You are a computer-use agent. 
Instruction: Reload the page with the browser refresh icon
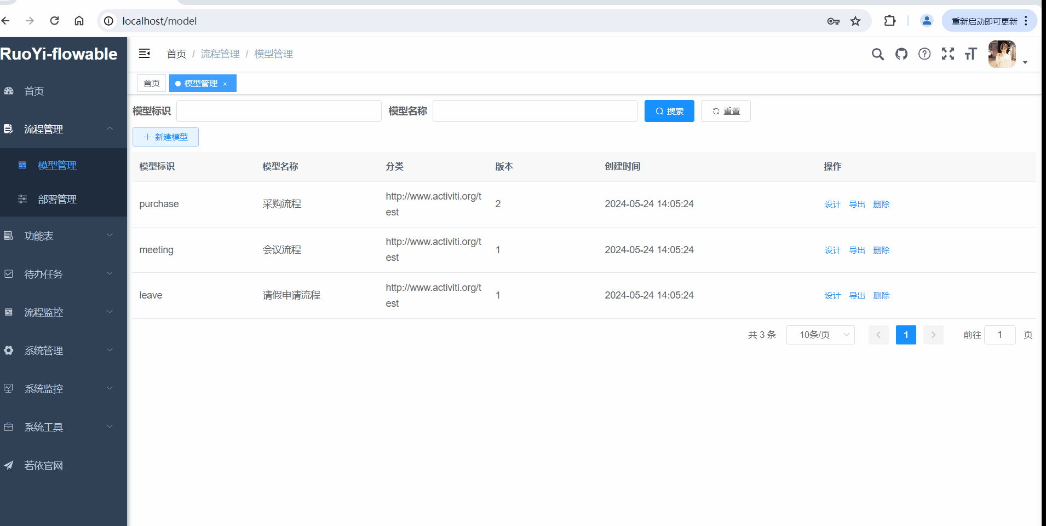point(54,20)
